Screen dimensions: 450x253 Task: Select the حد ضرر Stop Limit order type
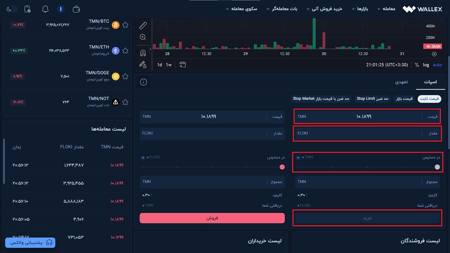(372, 99)
